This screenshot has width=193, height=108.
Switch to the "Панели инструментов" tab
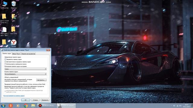28,54
